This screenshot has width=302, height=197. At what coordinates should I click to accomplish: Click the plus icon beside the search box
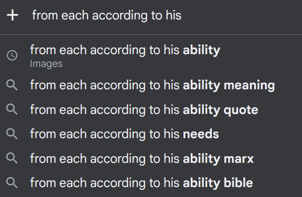(x=13, y=15)
